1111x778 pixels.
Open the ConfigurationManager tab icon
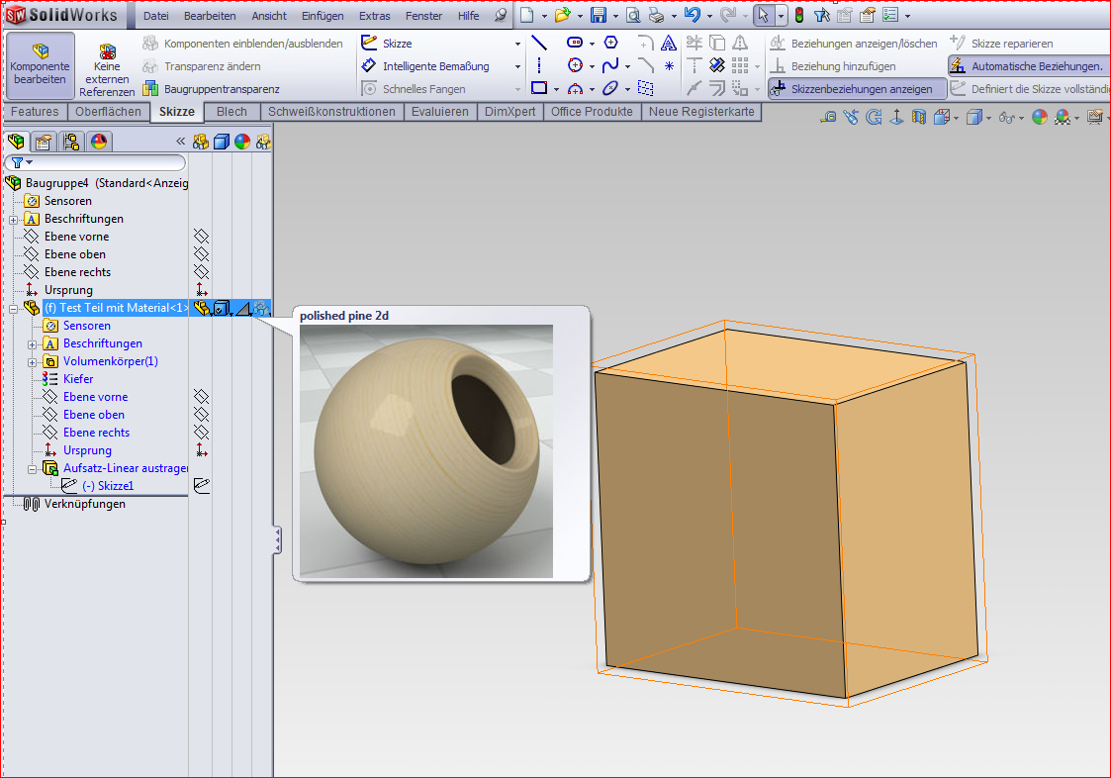coord(72,142)
